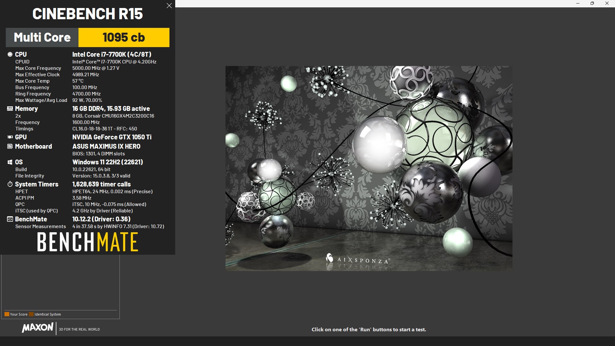Click the 16 GB DDR4 memory heading
Image resolution: width=615 pixels, height=346 pixels.
[x=111, y=109]
